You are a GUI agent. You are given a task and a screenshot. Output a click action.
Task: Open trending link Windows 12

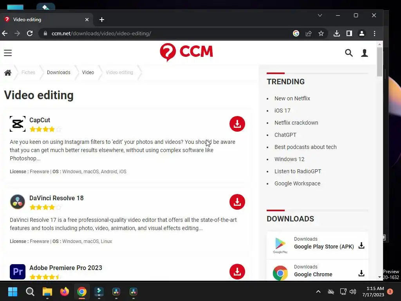click(x=289, y=159)
